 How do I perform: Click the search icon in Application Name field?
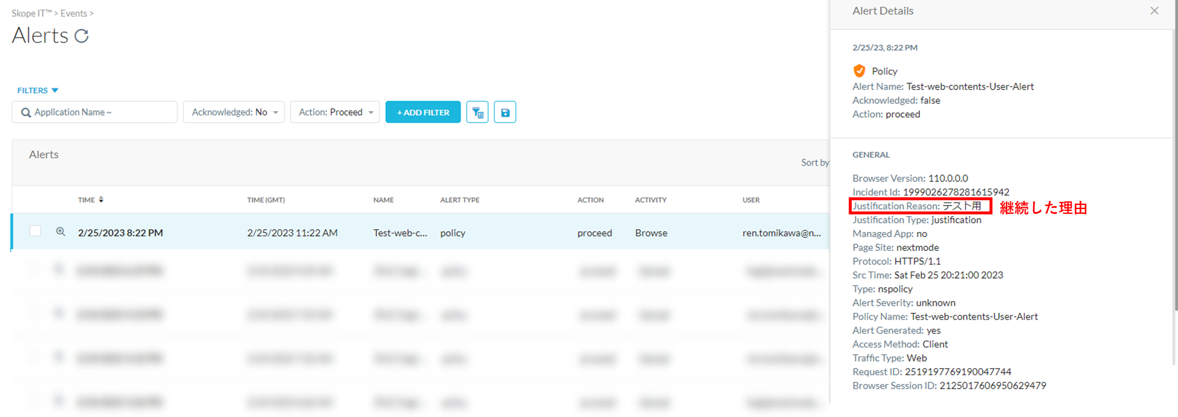(26, 112)
